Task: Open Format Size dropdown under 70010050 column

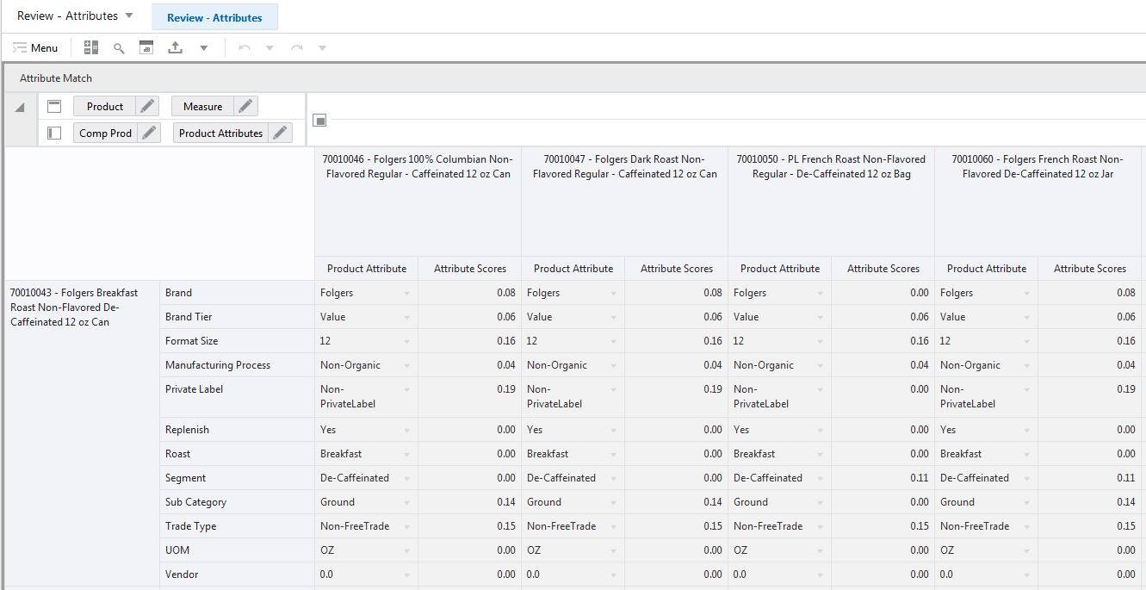Action: pyautogui.click(x=820, y=342)
